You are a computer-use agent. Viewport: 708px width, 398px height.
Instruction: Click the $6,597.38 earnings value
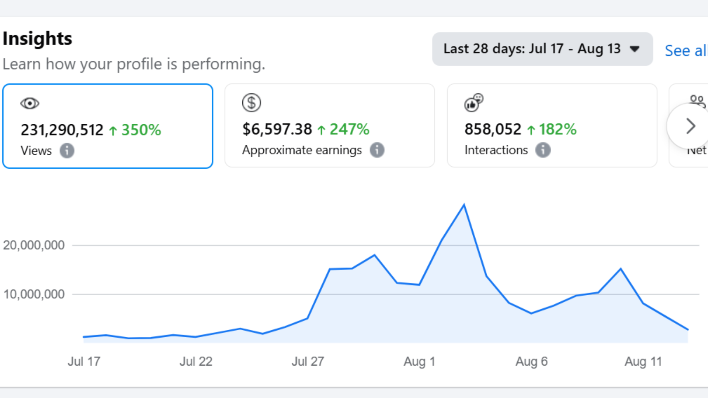click(x=277, y=129)
